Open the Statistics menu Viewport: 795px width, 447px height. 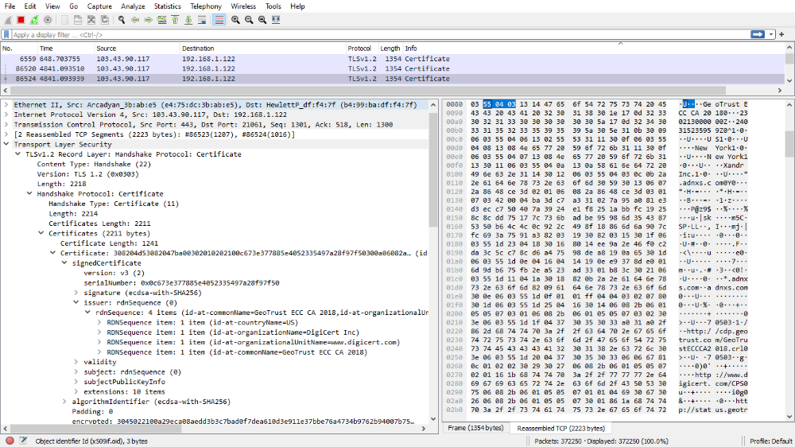[x=167, y=6]
